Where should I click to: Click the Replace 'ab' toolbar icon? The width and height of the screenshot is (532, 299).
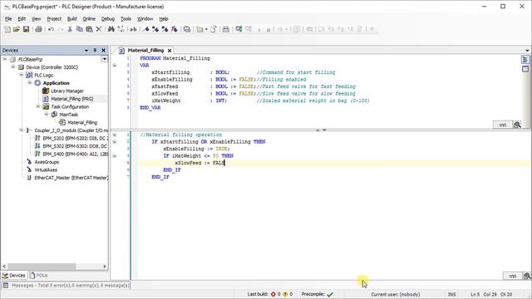133,30
